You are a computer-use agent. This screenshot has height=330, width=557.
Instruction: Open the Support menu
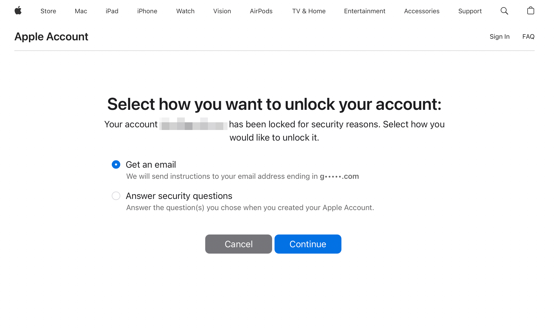coord(470,11)
